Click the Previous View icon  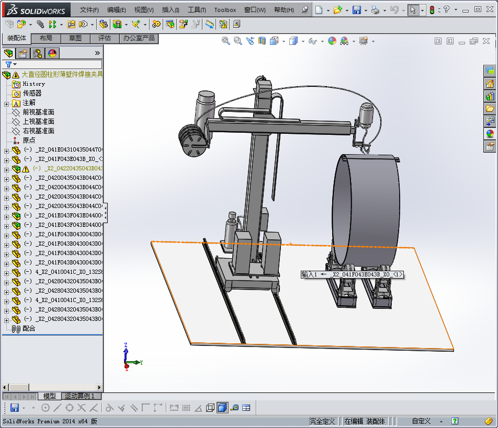[x=250, y=41]
